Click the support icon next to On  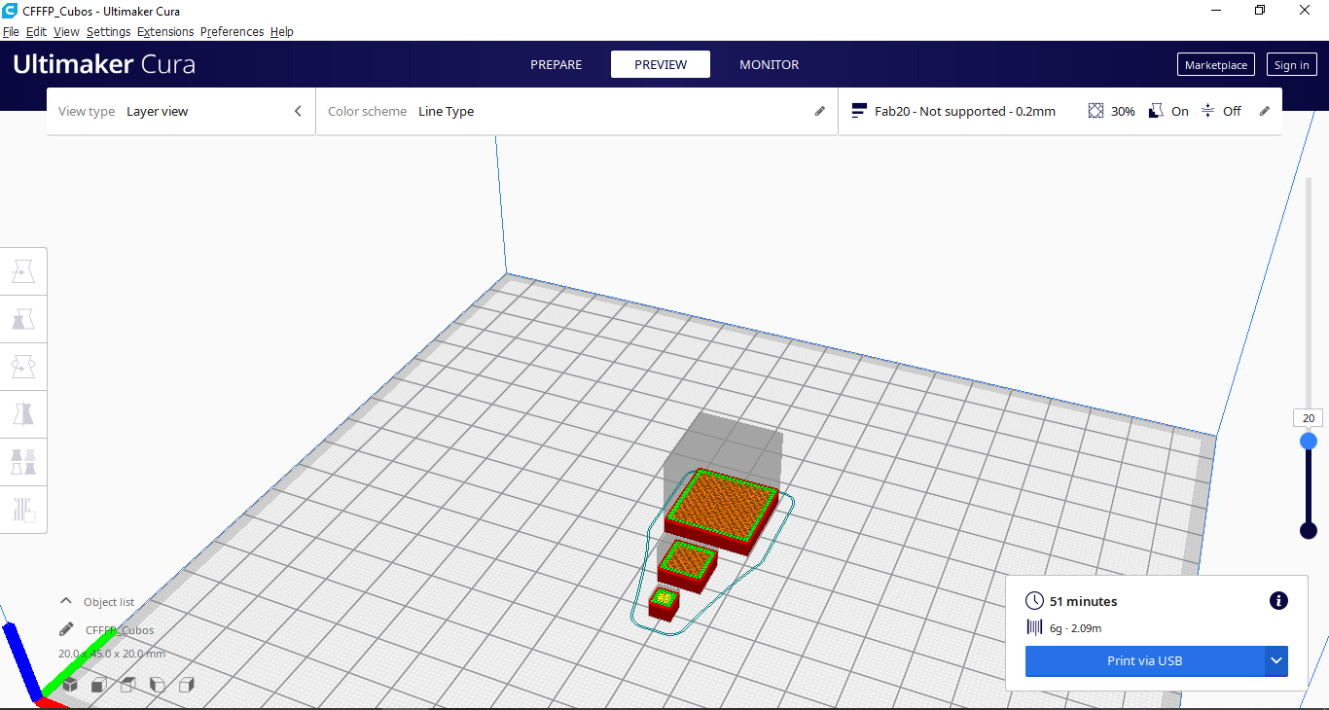click(x=1156, y=112)
